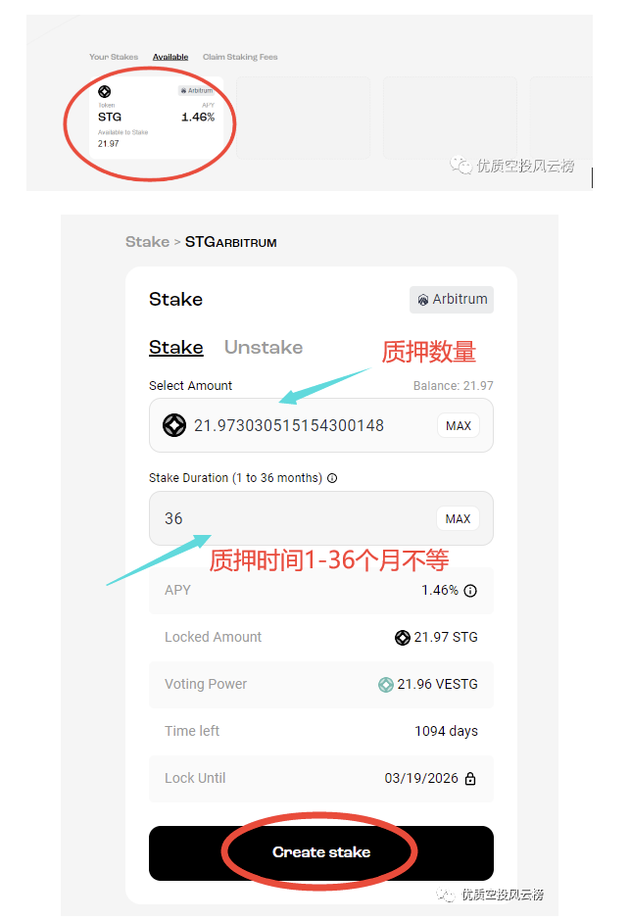The image size is (630, 920).
Task: Click MAX for the stake duration
Action: (458, 518)
